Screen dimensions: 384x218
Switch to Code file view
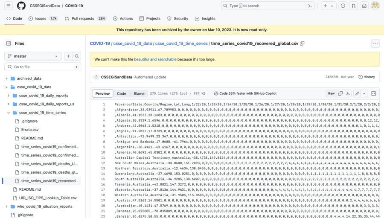tap(122, 93)
